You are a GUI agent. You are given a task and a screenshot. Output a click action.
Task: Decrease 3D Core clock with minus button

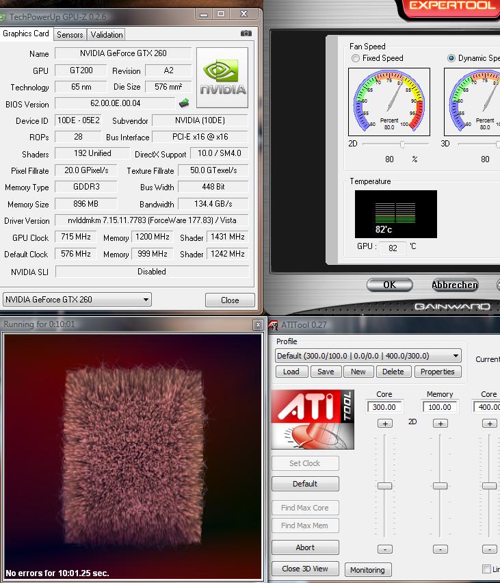(490, 549)
